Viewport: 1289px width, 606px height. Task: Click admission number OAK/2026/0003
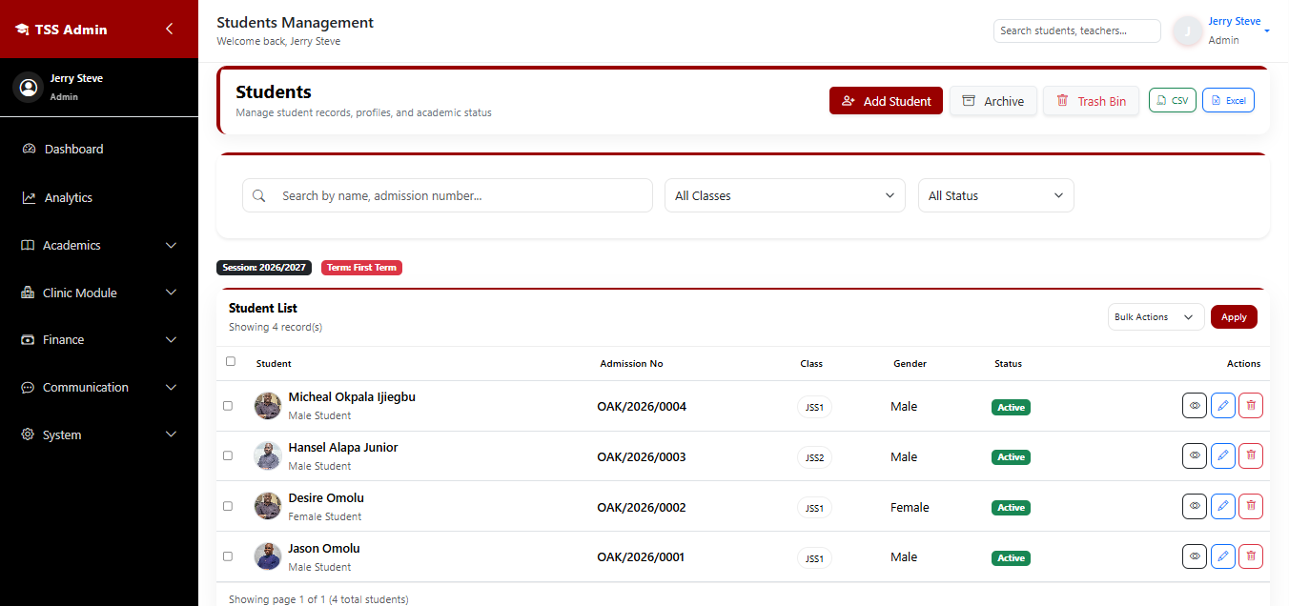[642, 457]
